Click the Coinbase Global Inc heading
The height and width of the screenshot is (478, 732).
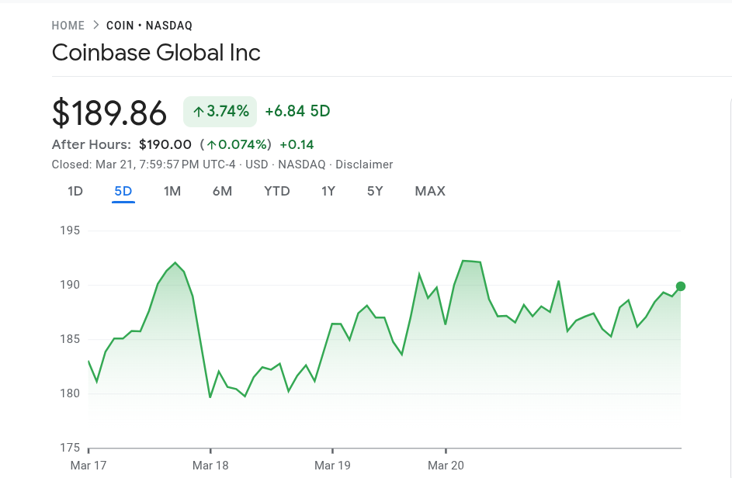[x=156, y=53]
